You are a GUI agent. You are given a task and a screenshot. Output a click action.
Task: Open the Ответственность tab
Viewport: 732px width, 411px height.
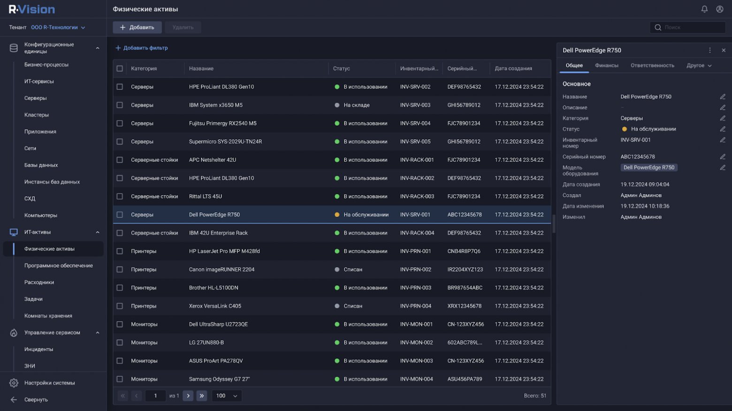pos(652,66)
